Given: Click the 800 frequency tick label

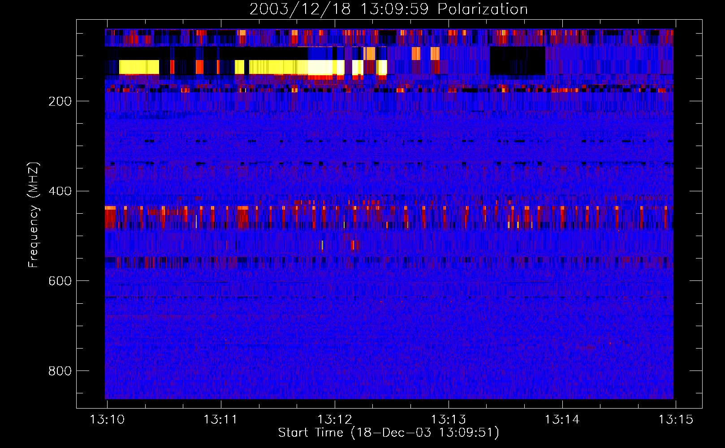Looking at the screenshot, I should coord(60,371).
